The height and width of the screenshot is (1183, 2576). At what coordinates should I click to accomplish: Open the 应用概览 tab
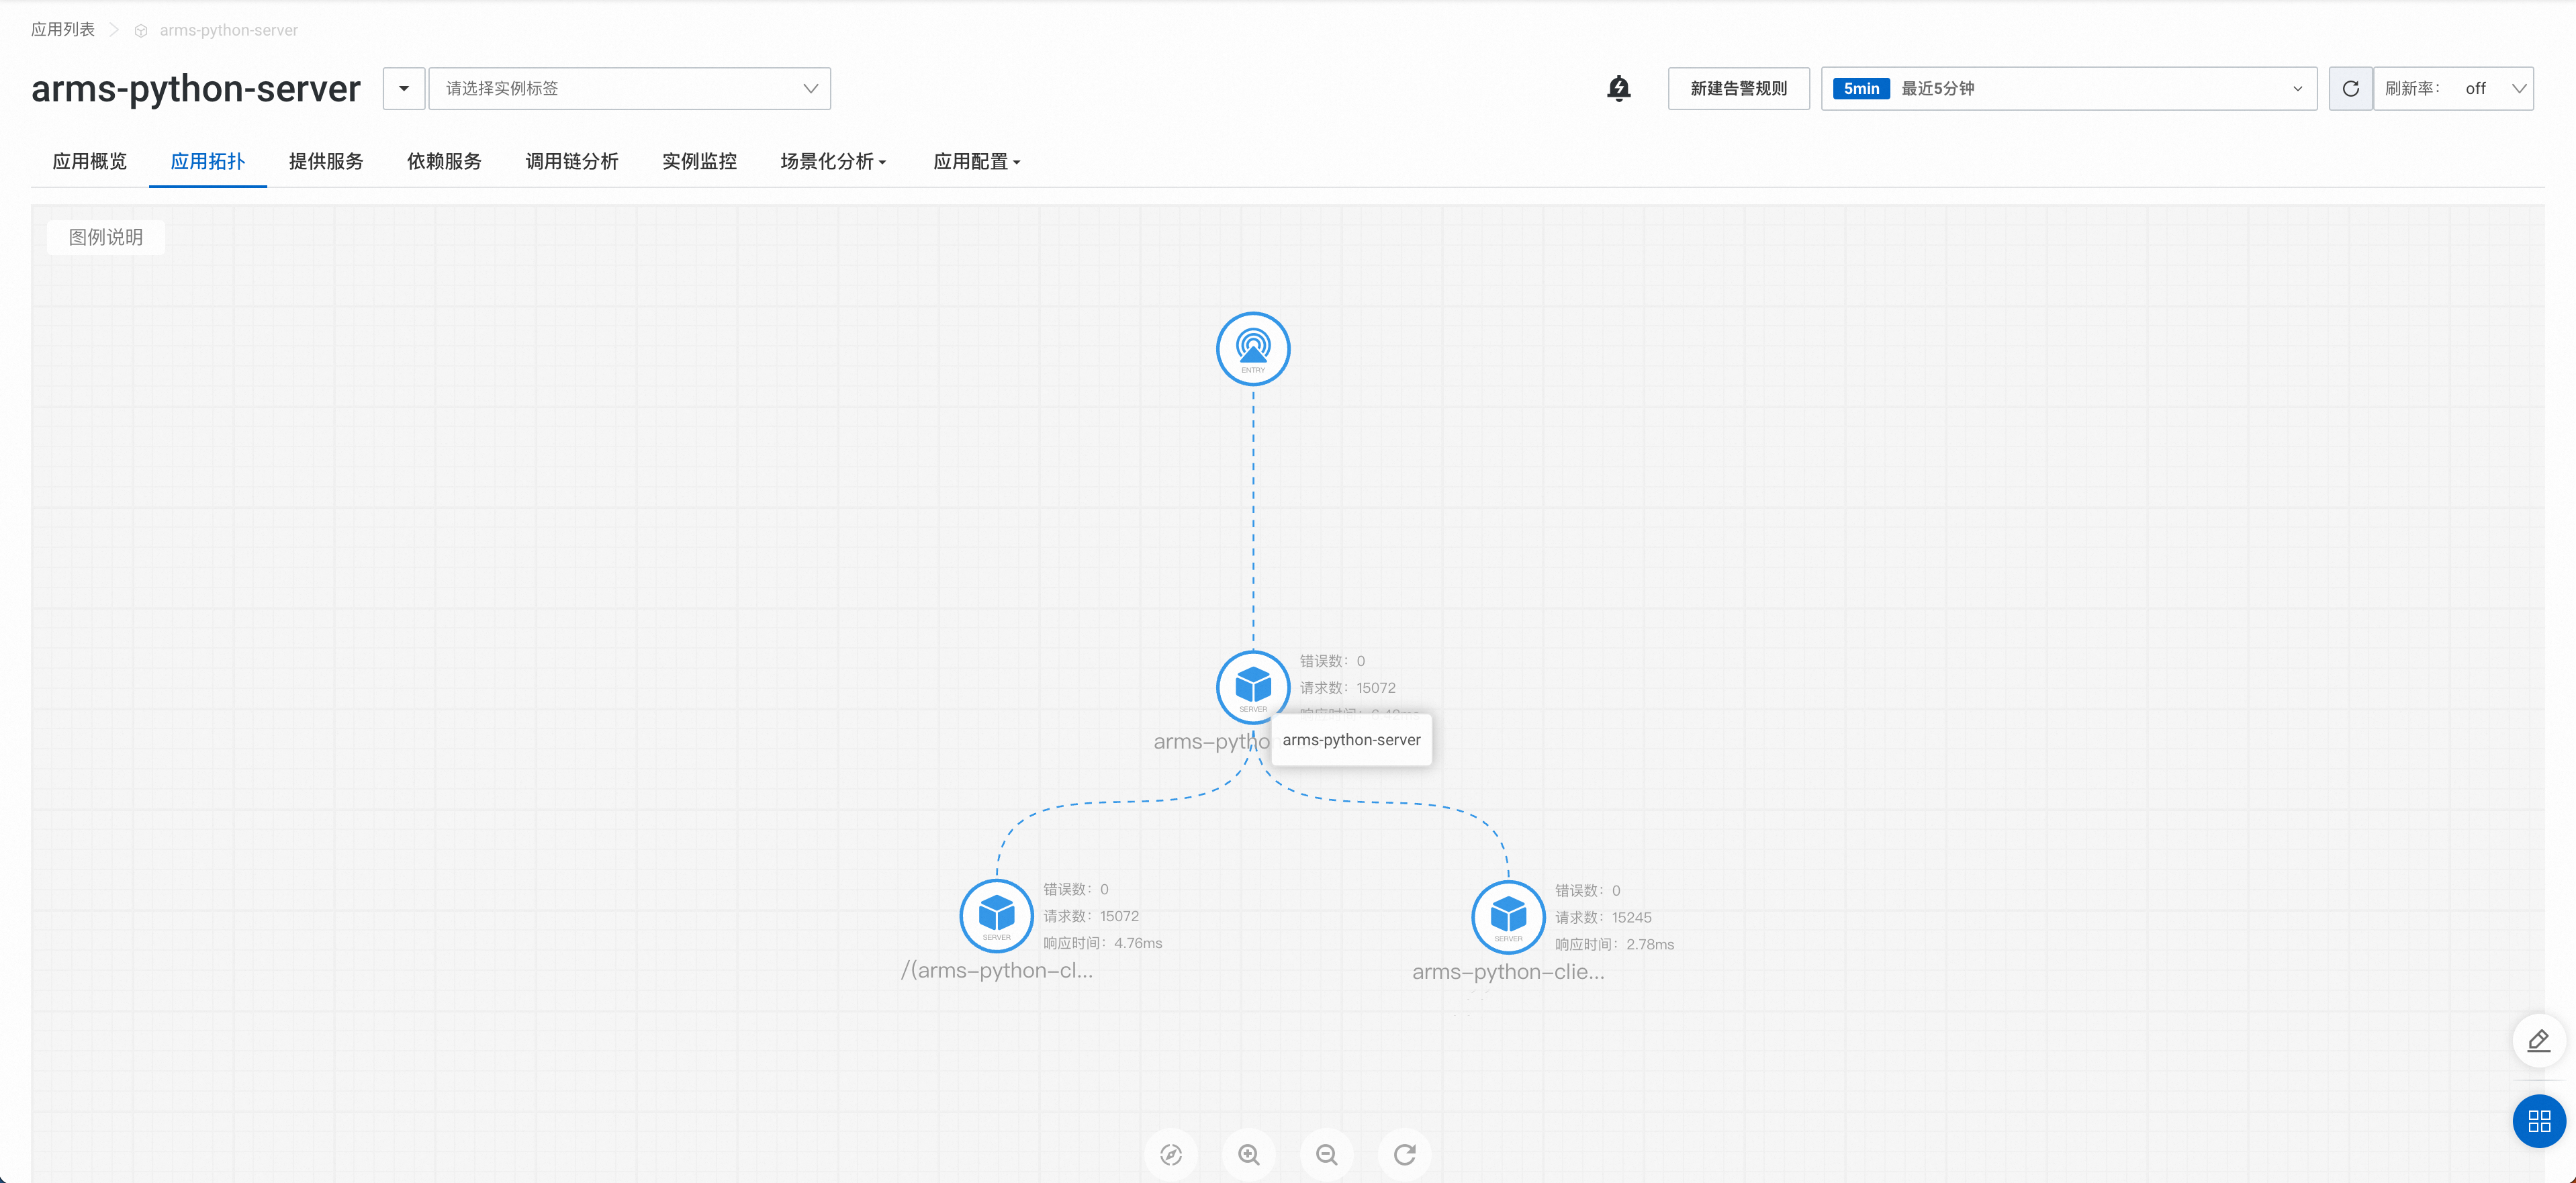pyautogui.click(x=90, y=161)
